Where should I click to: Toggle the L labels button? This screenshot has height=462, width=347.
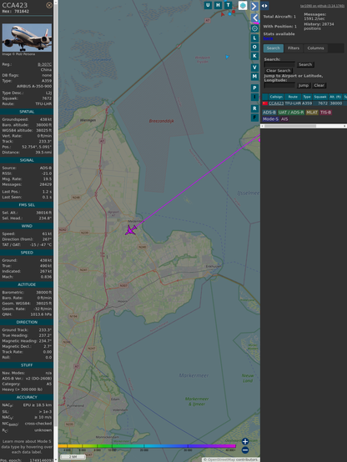click(254, 38)
